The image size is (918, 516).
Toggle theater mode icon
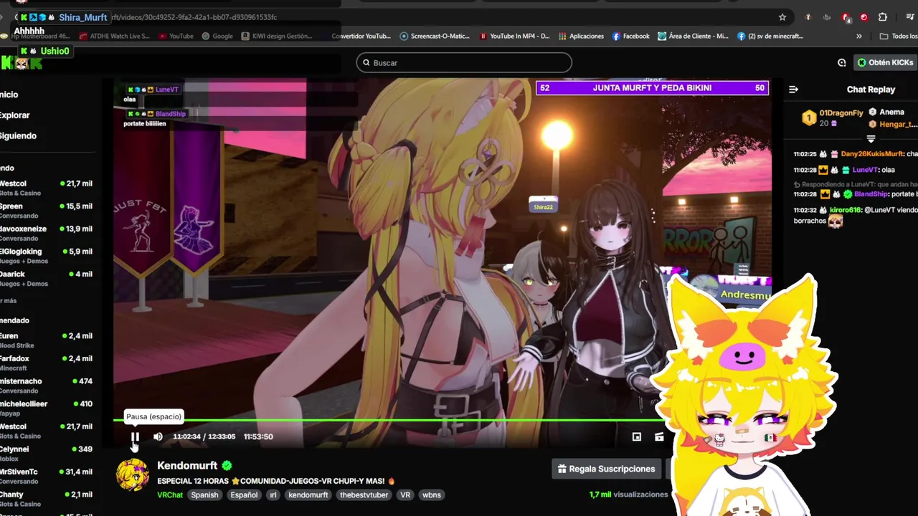[x=659, y=436]
